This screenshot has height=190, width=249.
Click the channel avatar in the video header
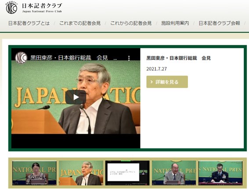[x=21, y=58]
